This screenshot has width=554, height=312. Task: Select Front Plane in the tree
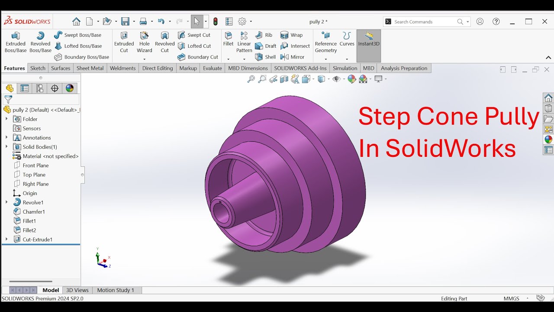(31, 165)
